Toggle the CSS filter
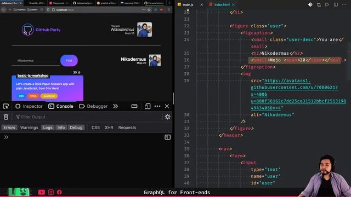The width and height of the screenshot is (351, 197). 95,128
